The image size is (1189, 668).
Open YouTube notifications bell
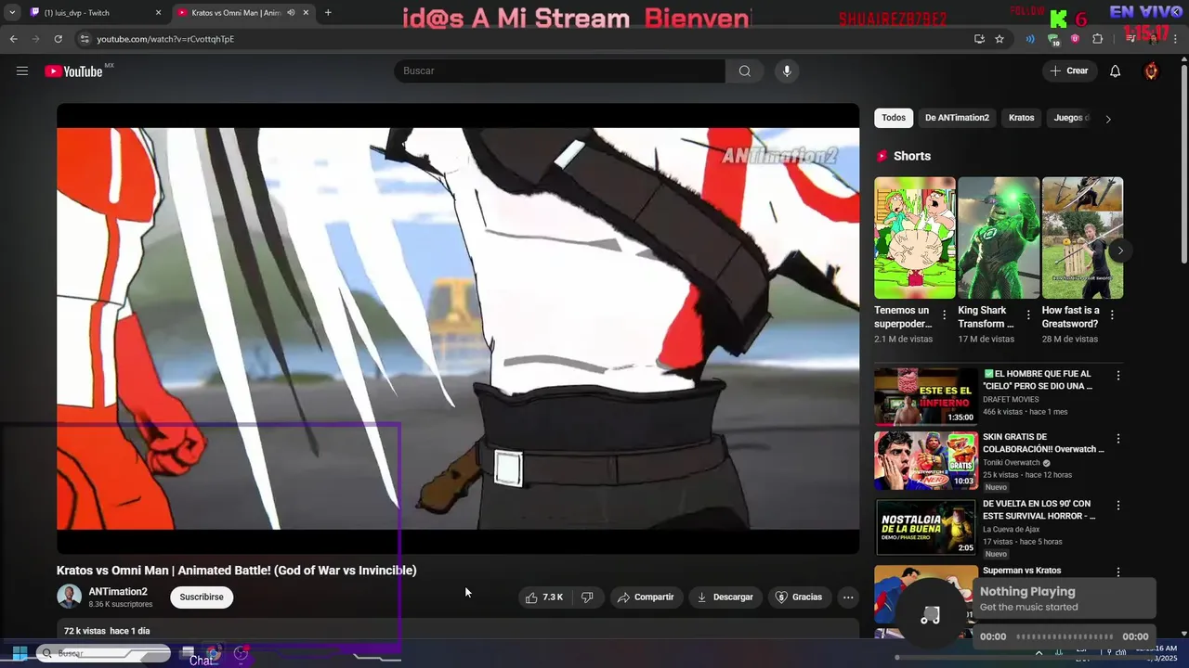pyautogui.click(x=1116, y=71)
